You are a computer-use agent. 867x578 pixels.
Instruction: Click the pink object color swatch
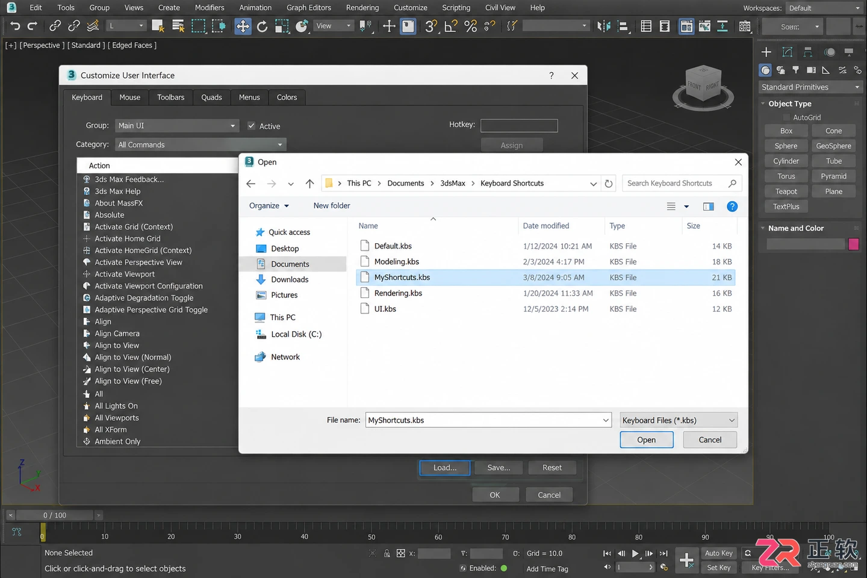(x=854, y=244)
